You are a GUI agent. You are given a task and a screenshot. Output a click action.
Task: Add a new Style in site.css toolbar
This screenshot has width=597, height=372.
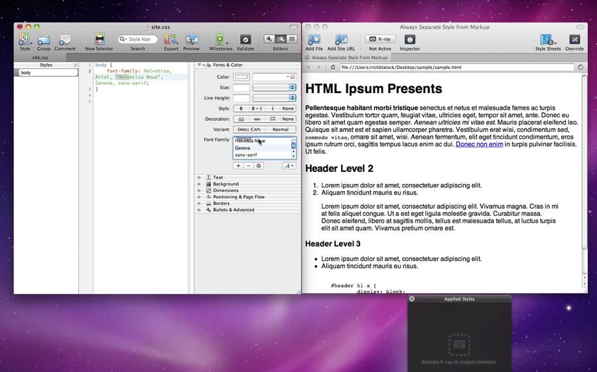point(25,40)
